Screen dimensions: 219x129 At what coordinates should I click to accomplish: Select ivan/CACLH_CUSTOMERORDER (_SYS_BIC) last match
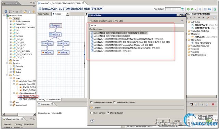pos(111,51)
